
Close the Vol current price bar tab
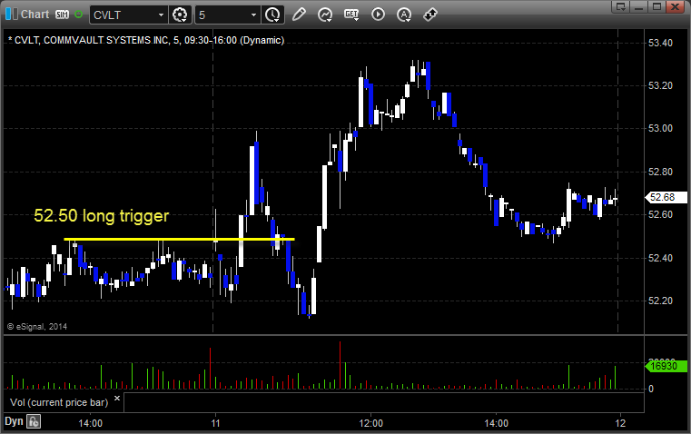[117, 399]
